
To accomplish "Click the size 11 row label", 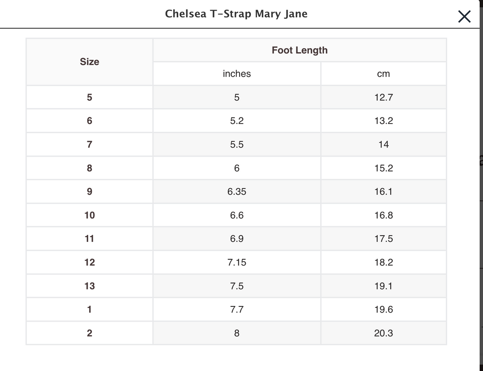I will pyautogui.click(x=90, y=239).
